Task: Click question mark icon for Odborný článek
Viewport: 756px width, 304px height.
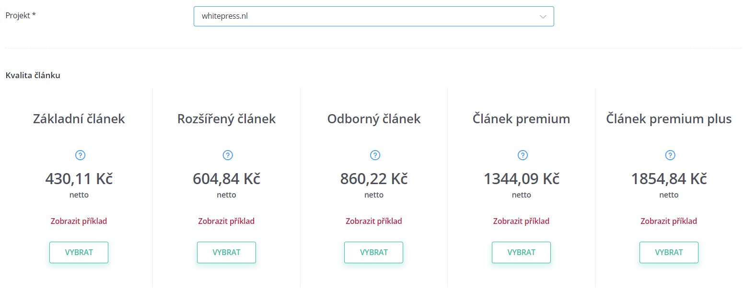Action: [375, 155]
